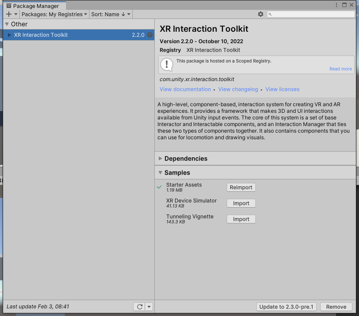This screenshot has height=316, width=359.
Task: Remove the XR Interaction Toolkit package
Action: 336,307
